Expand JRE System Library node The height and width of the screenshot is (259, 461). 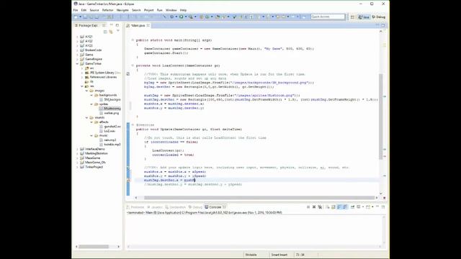[82, 73]
